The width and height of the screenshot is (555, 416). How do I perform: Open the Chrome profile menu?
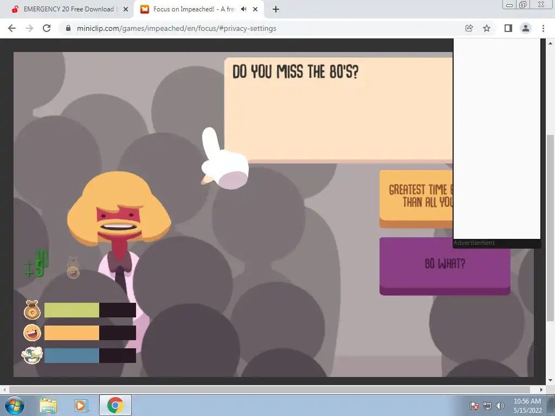point(526,28)
